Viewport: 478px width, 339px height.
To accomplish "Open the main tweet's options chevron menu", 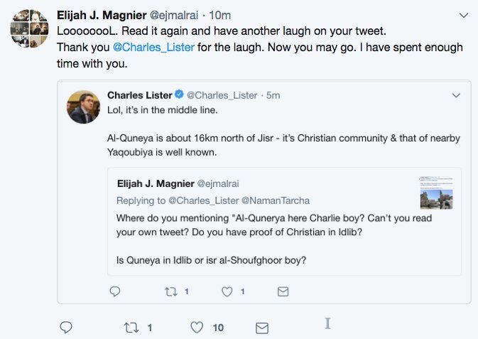I will tap(464, 15).
